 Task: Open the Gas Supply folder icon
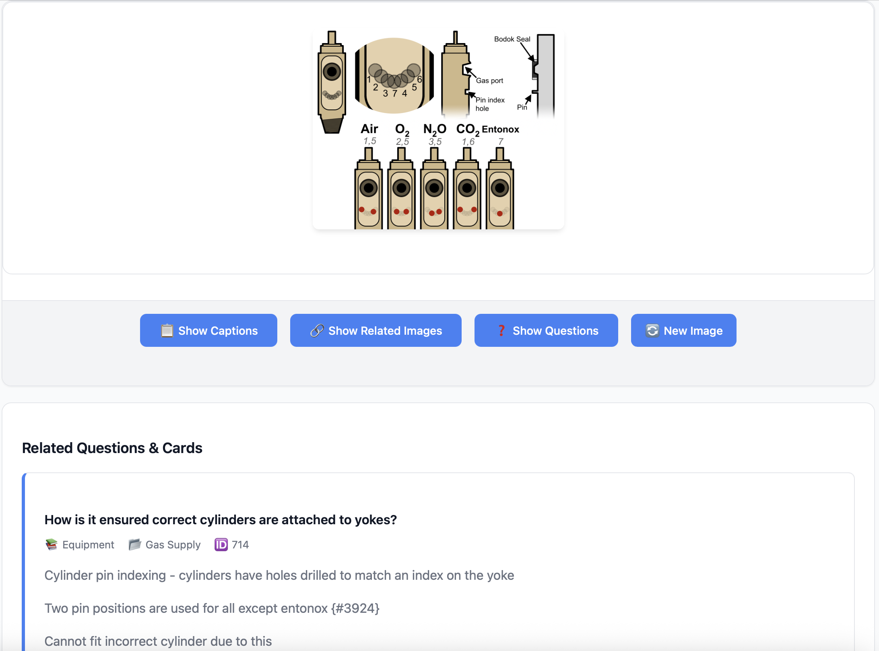134,544
